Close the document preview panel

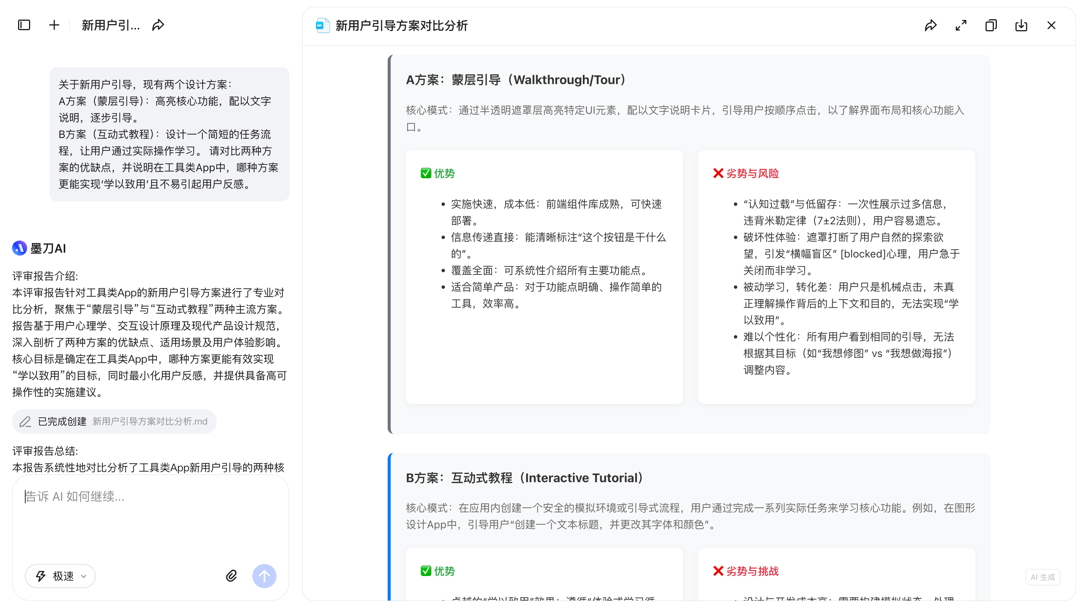[1051, 26]
